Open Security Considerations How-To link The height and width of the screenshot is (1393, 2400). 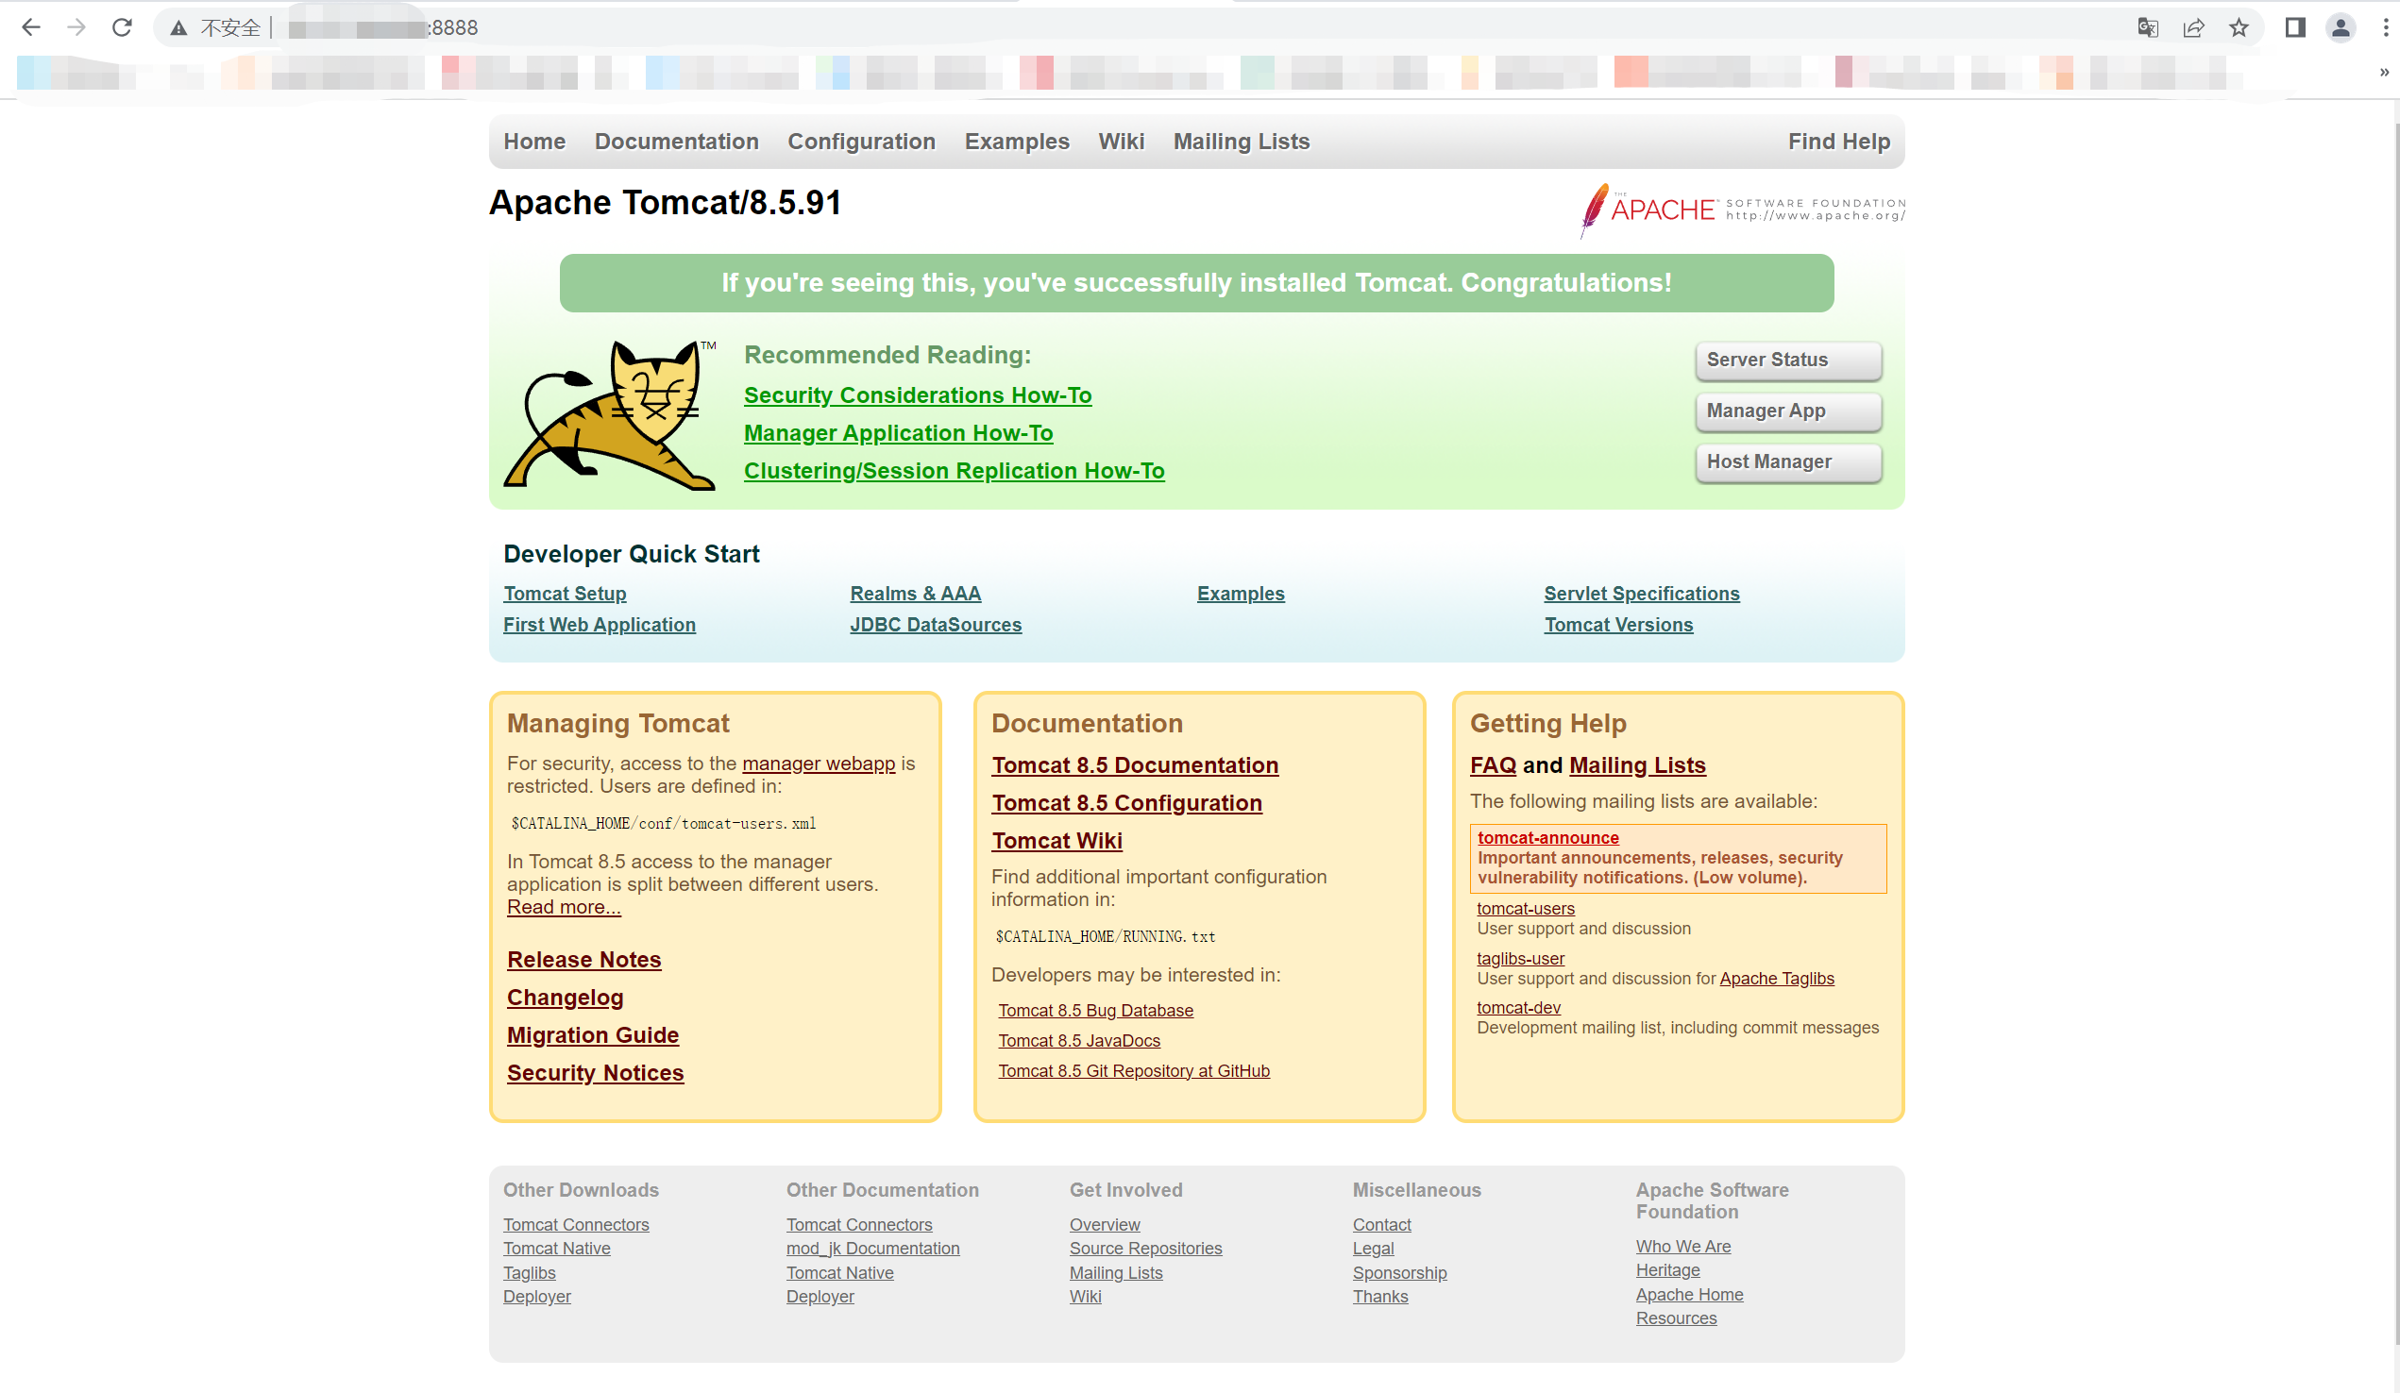tap(917, 394)
